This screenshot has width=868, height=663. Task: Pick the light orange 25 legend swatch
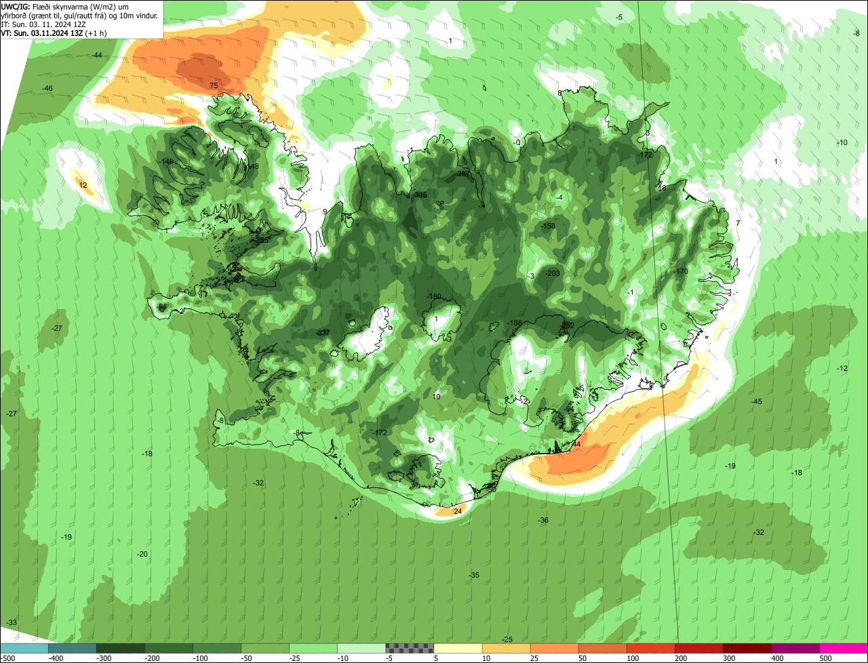(554, 648)
